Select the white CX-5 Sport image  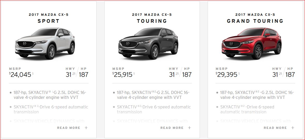tap(45, 43)
